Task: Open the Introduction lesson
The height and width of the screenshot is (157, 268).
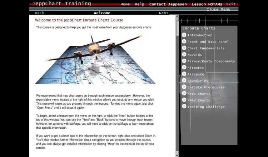Action: coord(200,35)
